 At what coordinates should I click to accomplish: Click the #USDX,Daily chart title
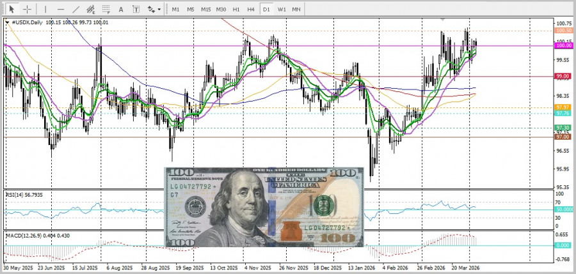click(27, 22)
